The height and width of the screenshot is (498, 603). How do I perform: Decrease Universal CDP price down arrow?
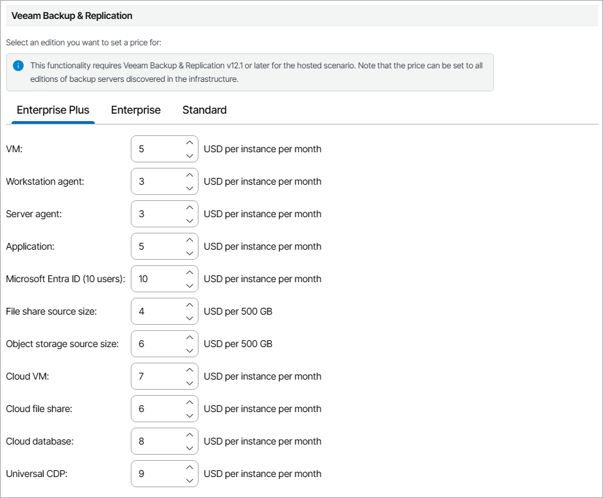tap(190, 480)
